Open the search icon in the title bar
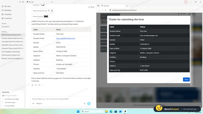This screenshot has height=114, width=203. point(20,2)
